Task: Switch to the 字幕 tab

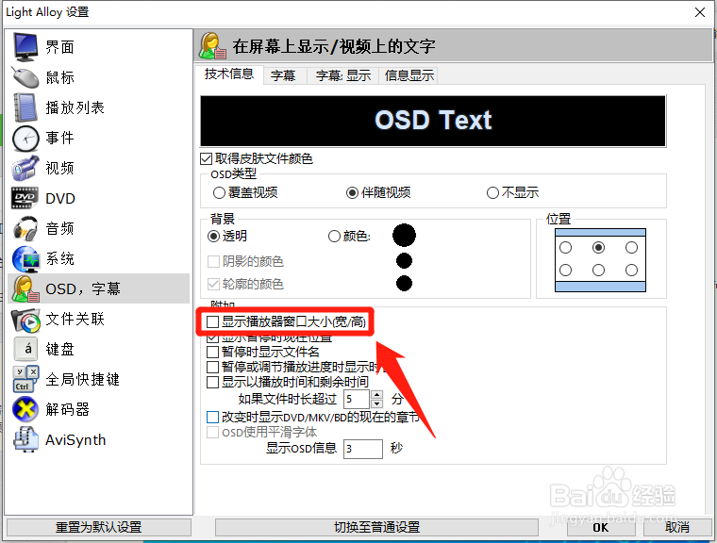Action: 283,75
